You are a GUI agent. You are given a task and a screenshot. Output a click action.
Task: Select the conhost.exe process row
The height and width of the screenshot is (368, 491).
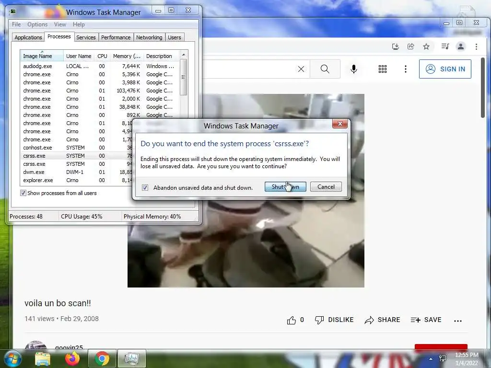tap(76, 148)
